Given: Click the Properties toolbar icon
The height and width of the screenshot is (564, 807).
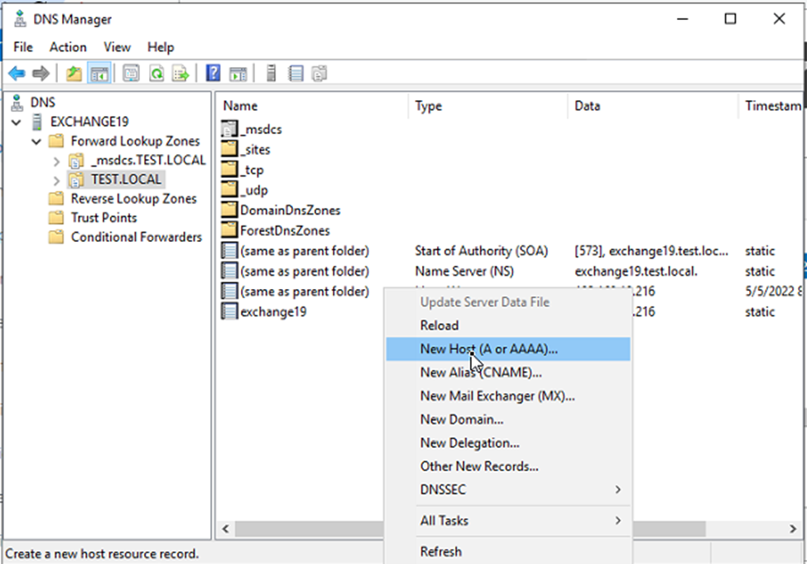Looking at the screenshot, I should [132, 74].
